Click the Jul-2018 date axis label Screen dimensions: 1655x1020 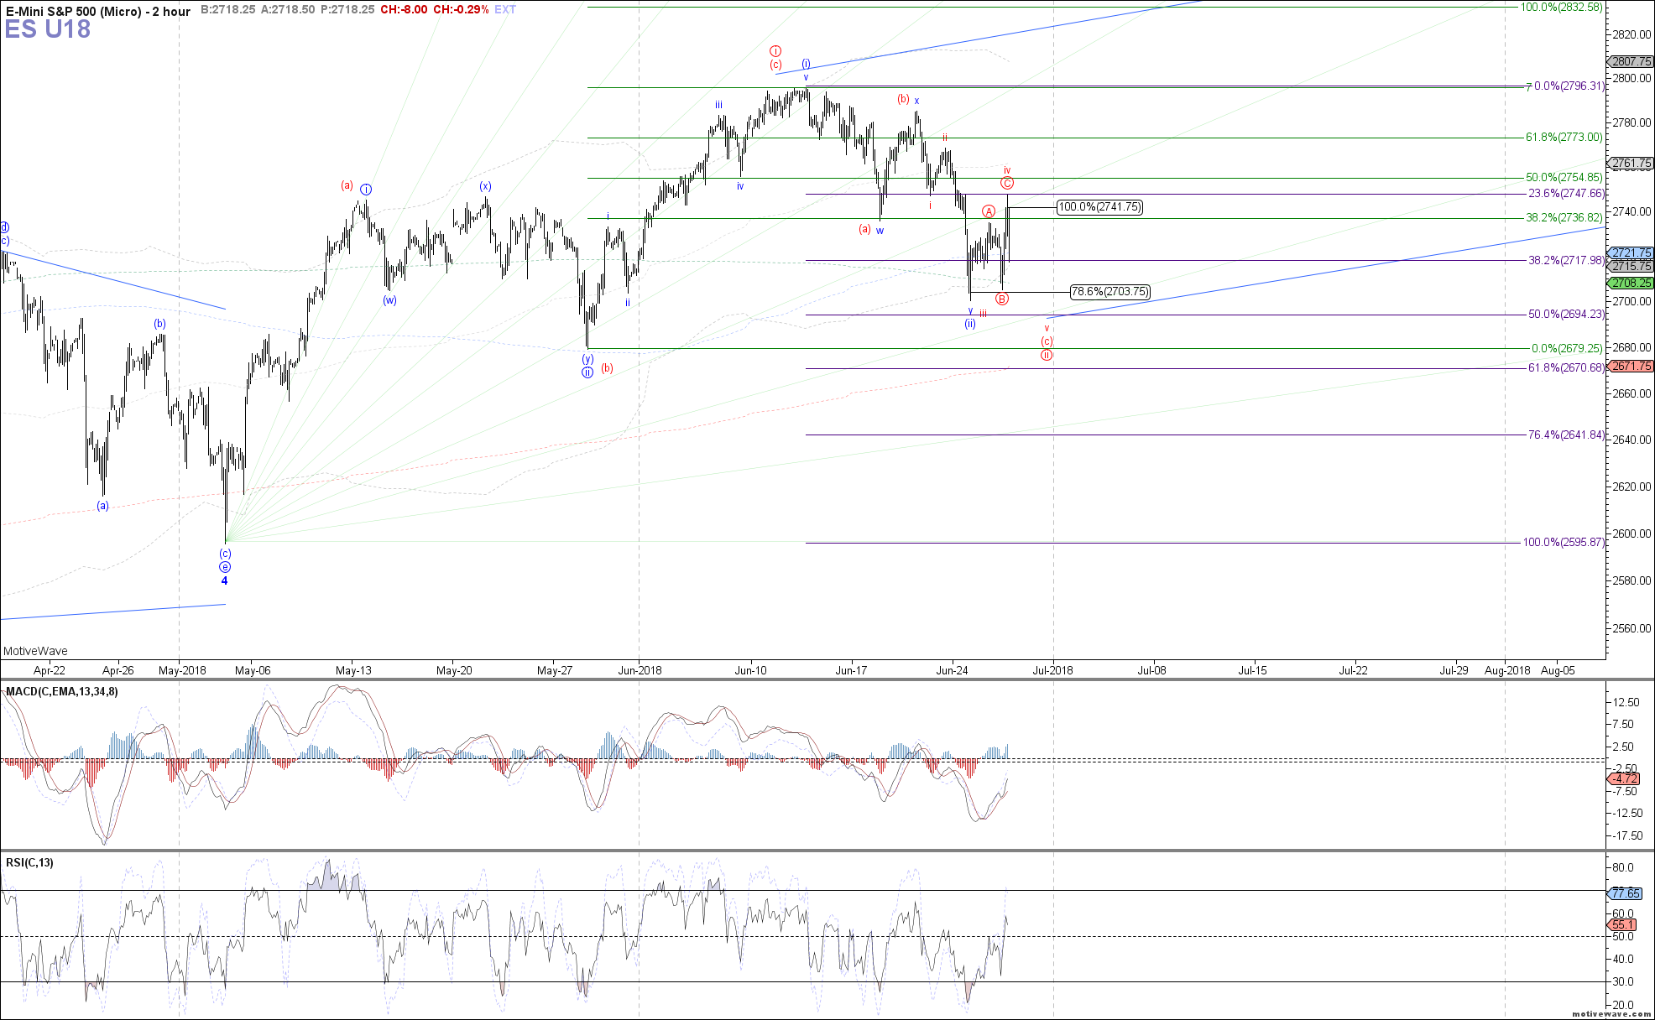point(1052,670)
